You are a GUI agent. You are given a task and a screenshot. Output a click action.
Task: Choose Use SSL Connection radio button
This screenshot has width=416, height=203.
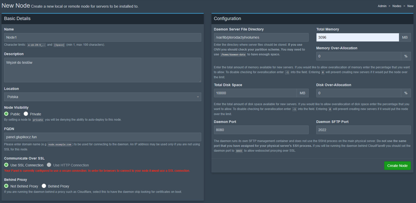tap(6, 165)
